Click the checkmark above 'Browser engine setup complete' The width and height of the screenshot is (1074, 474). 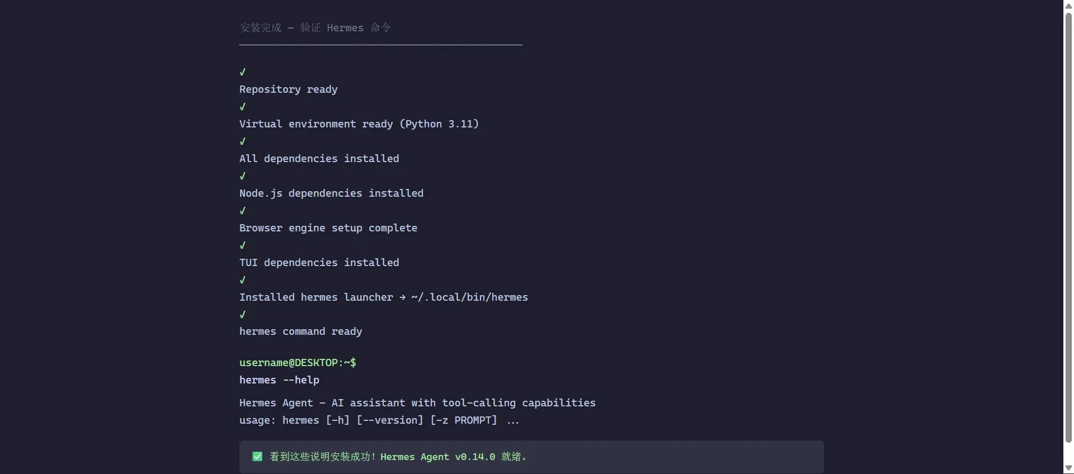pos(243,211)
